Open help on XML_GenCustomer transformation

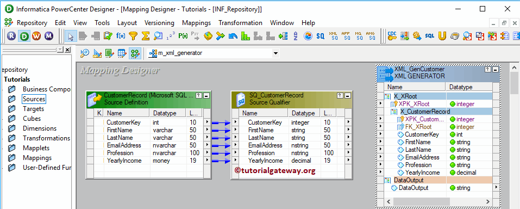point(488,70)
